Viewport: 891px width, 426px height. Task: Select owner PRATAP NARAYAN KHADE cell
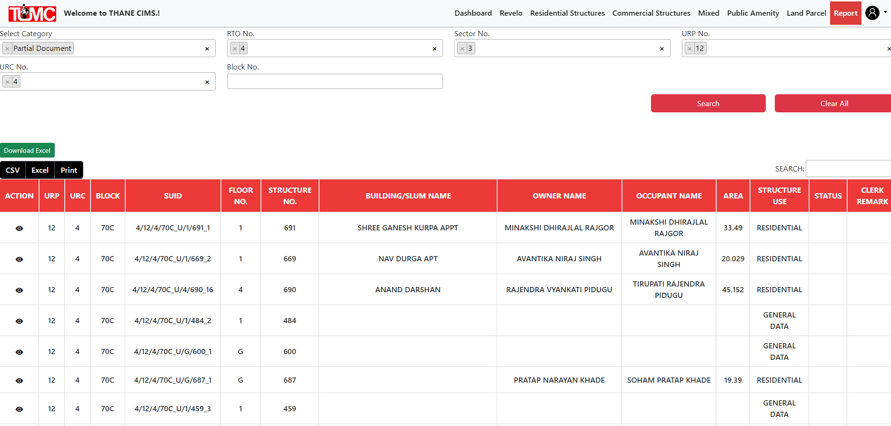click(x=560, y=380)
